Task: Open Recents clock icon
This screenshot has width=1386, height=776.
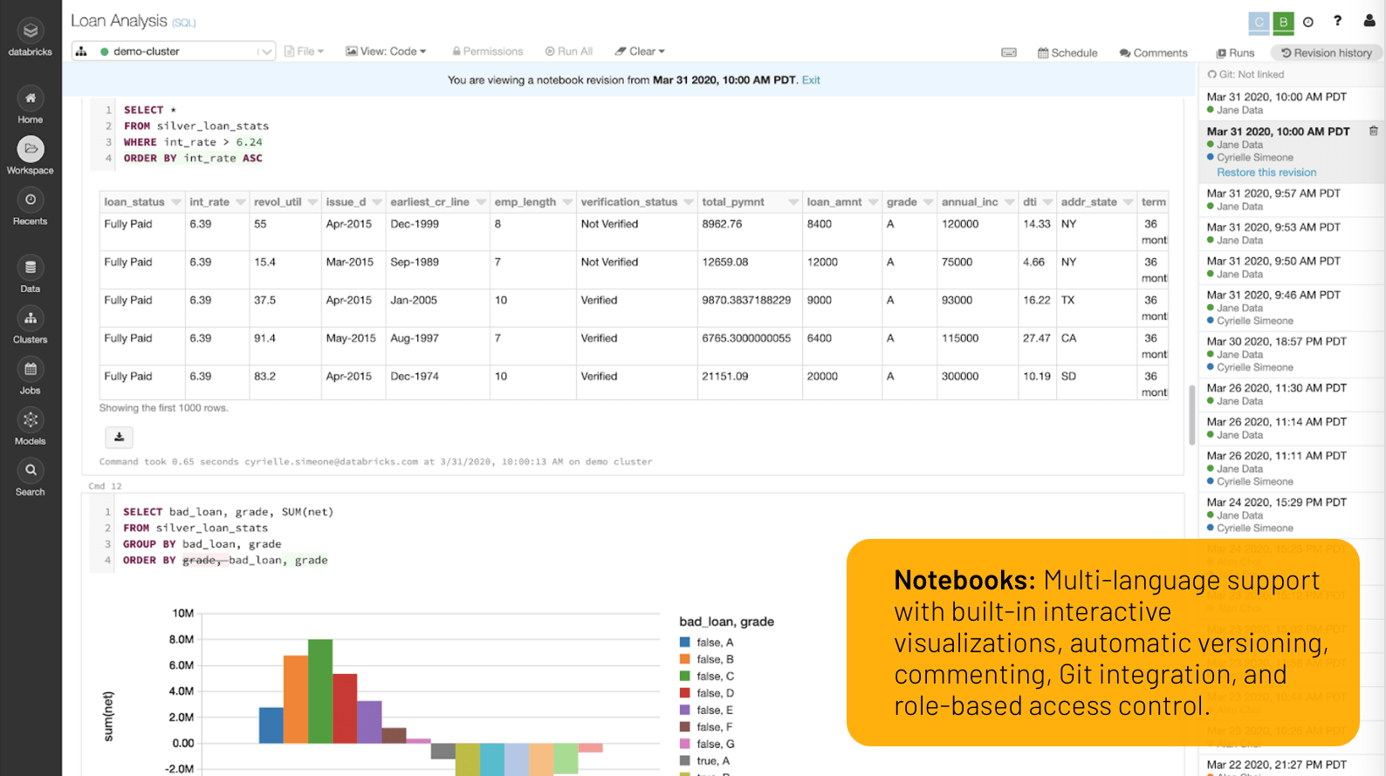Action: click(31, 201)
